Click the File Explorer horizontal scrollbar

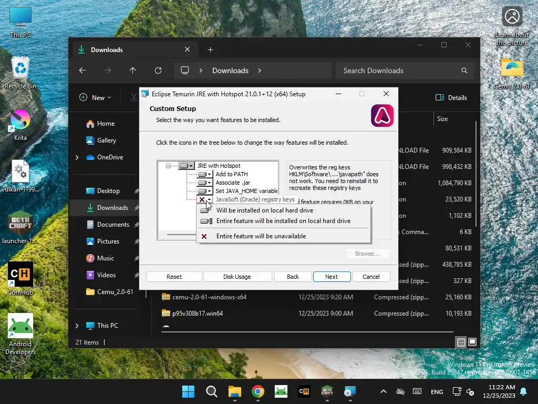point(307,332)
